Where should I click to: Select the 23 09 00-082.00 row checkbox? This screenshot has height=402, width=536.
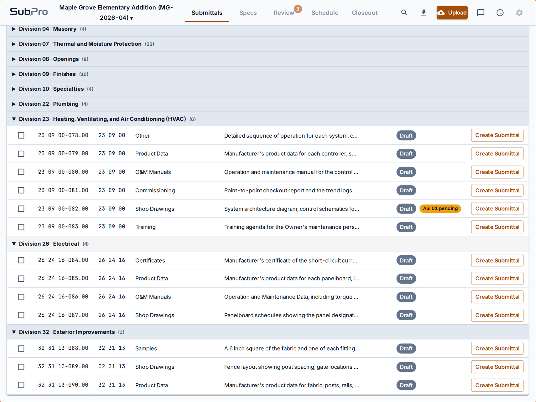coord(21,209)
